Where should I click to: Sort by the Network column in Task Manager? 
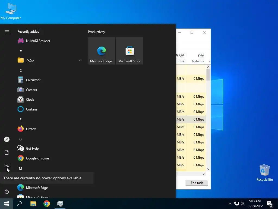point(196,58)
